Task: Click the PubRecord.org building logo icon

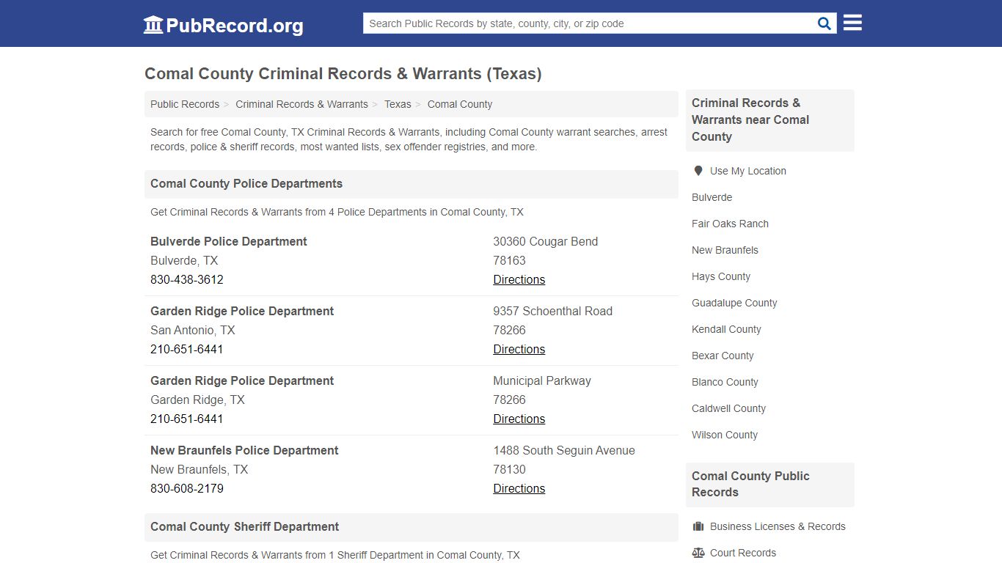Action: pyautogui.click(x=153, y=25)
